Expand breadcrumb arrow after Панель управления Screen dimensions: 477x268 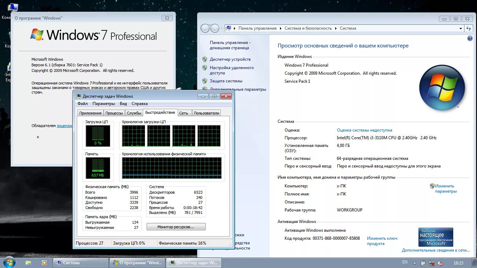[280, 28]
